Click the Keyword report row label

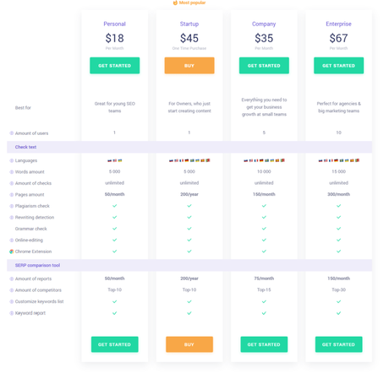30,313
